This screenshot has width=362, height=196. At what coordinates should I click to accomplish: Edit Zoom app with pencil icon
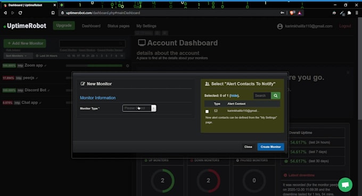[45, 66]
